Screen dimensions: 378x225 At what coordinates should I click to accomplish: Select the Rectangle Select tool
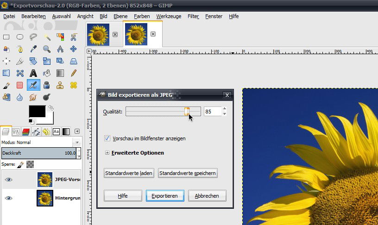[x=6, y=37]
